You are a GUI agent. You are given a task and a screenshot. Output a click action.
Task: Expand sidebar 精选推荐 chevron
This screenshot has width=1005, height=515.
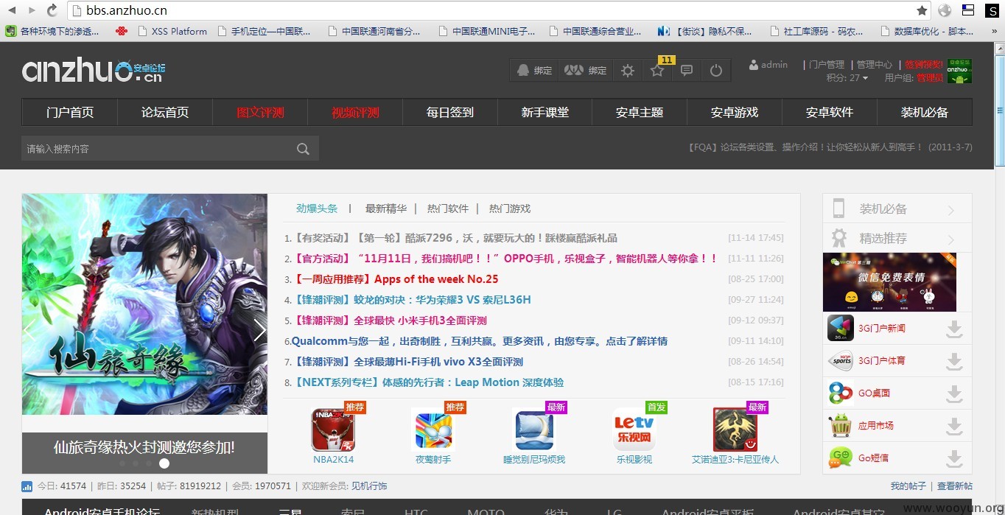[x=951, y=239]
